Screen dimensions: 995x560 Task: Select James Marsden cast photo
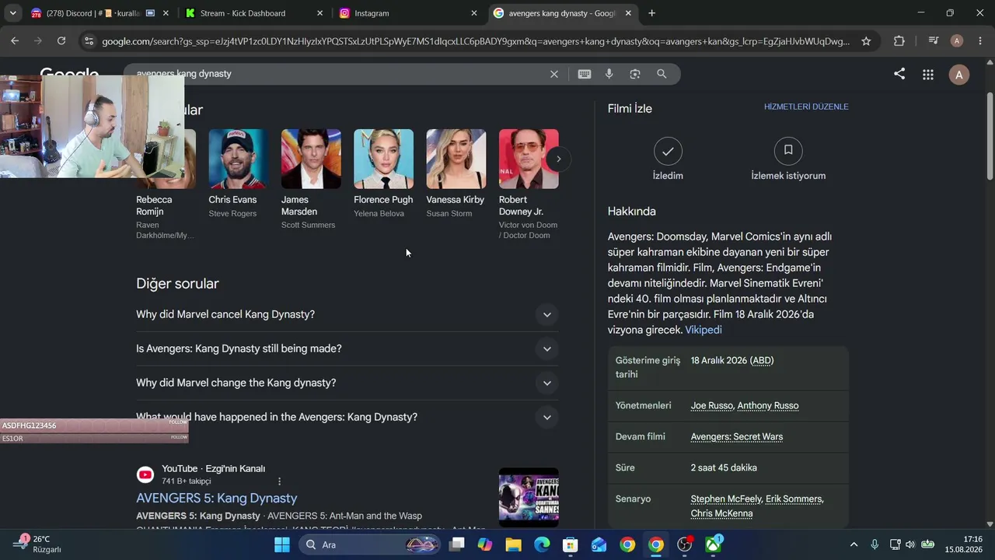pos(311,159)
